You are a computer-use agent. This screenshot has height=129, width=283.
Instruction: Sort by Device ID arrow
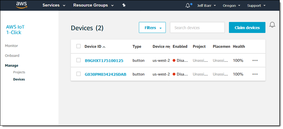point(104,47)
